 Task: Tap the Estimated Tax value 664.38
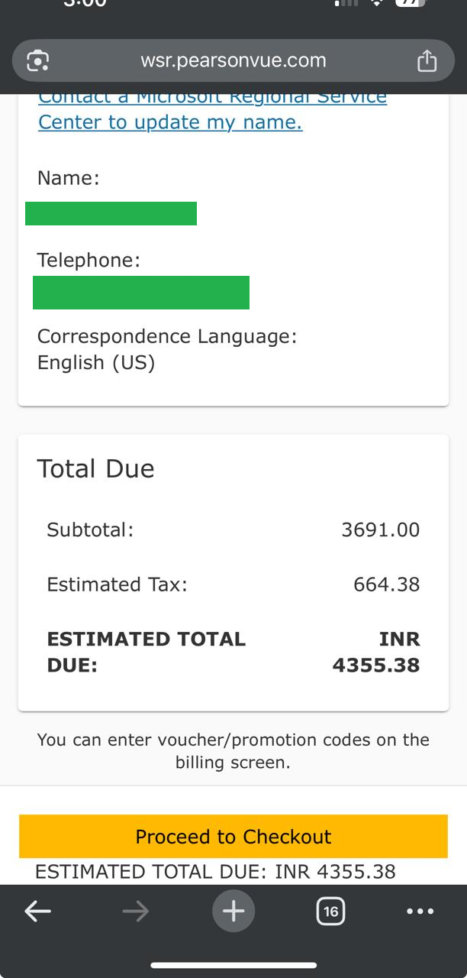tap(386, 585)
